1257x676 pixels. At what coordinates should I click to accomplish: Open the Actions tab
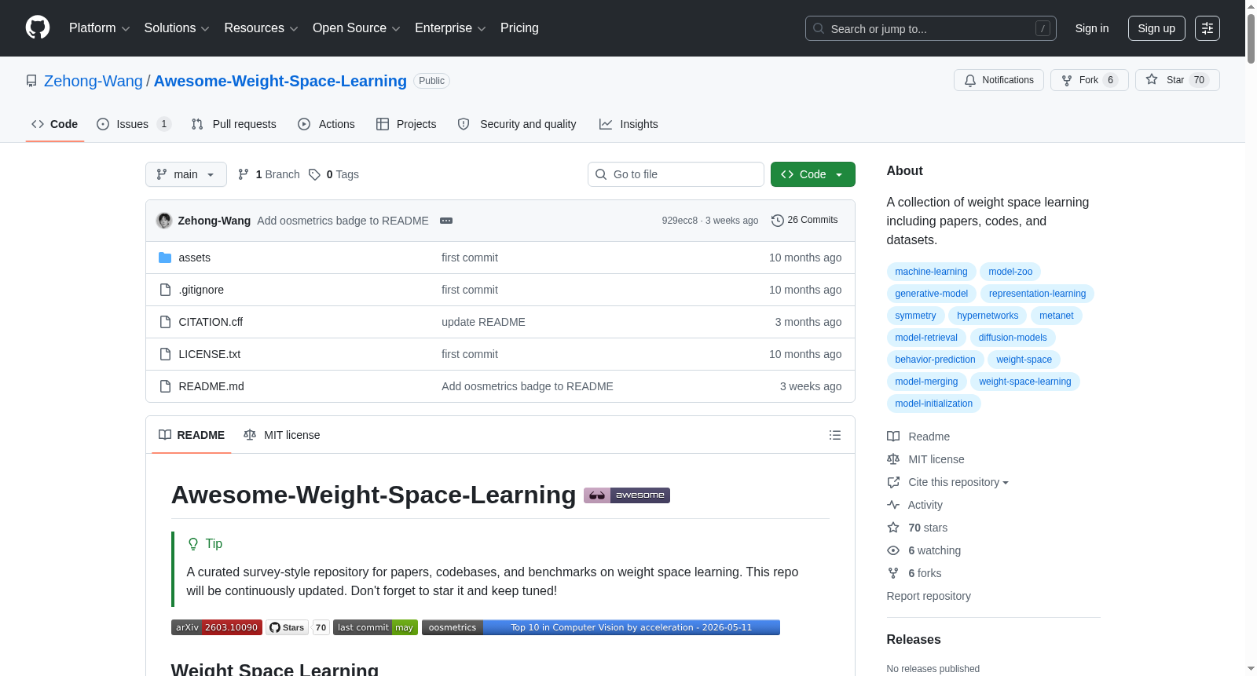[x=326, y=124]
